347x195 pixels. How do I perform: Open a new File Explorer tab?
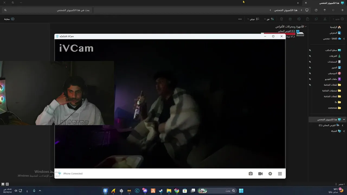tap(298, 3)
